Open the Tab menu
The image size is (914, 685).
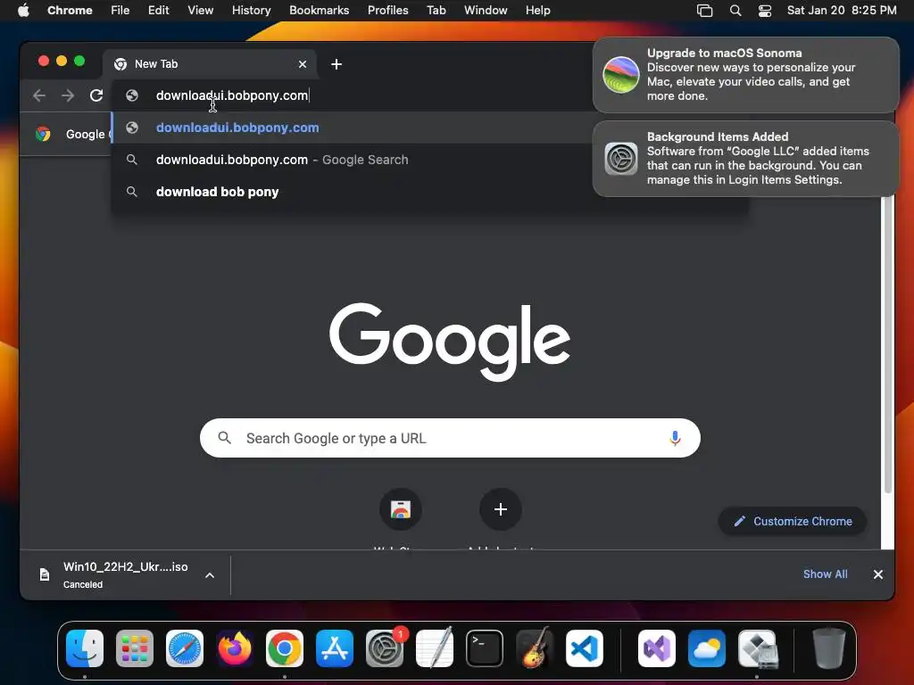coord(436,10)
